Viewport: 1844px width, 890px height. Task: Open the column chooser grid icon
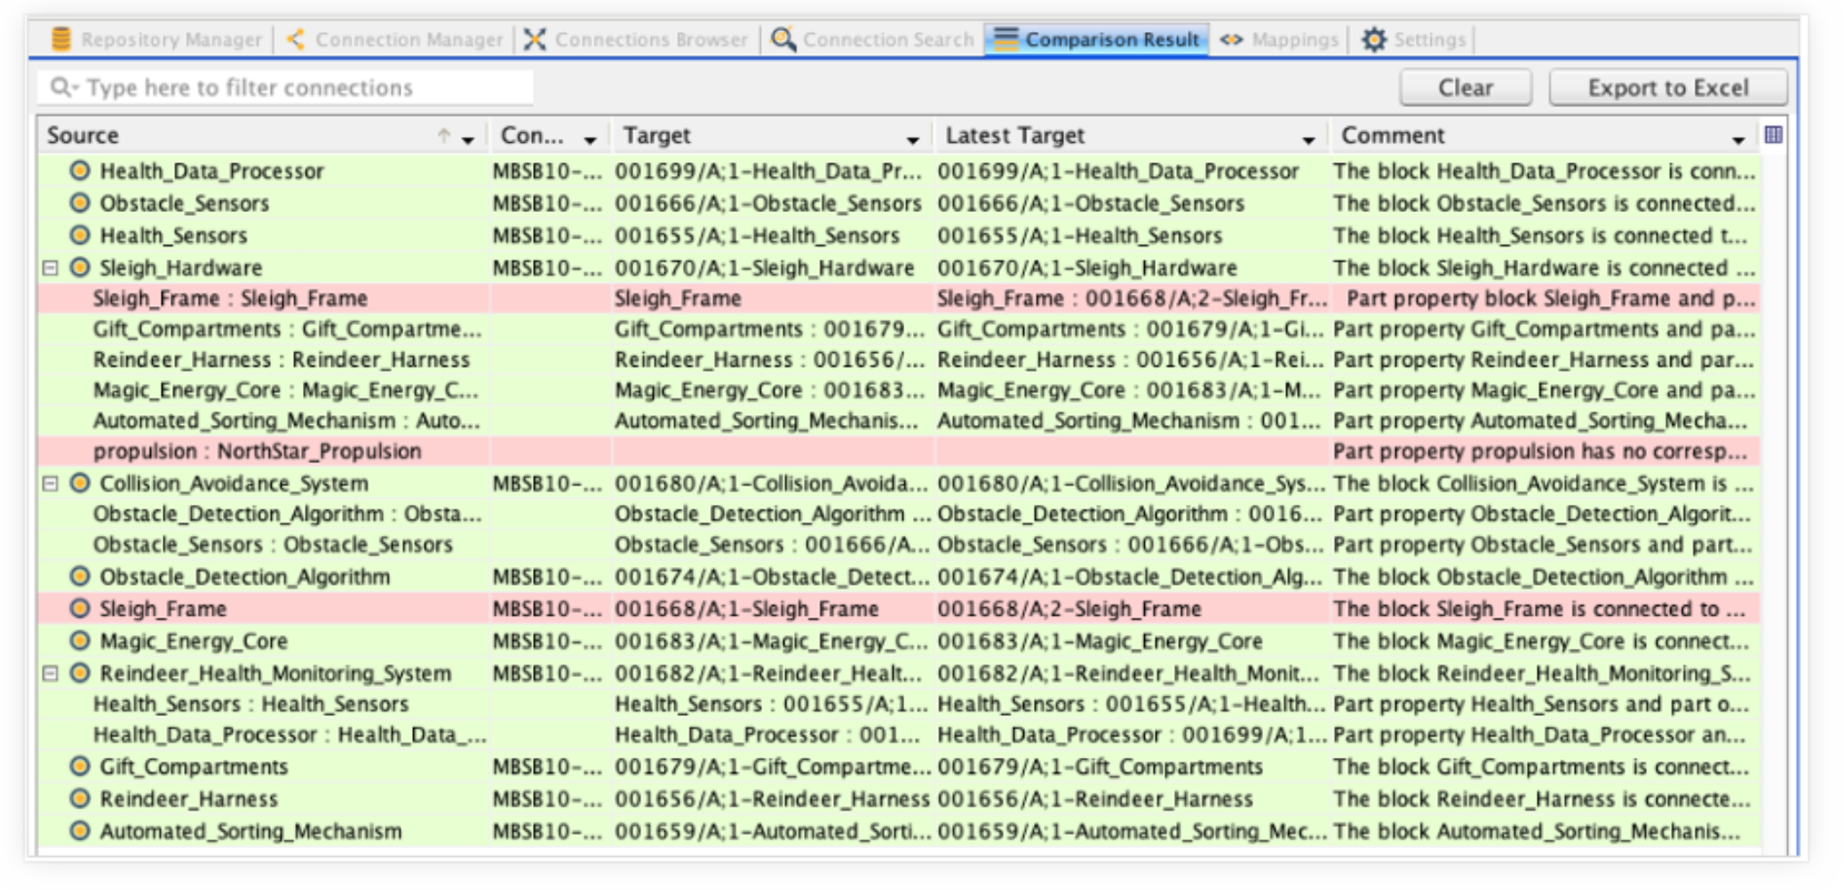tap(1773, 135)
